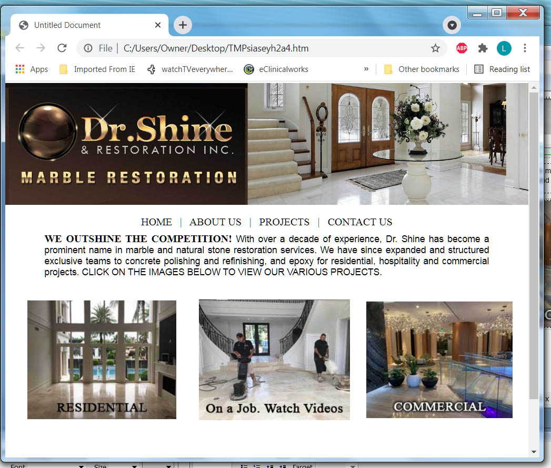
Task: Click the browser forward arrow
Action: [41, 48]
